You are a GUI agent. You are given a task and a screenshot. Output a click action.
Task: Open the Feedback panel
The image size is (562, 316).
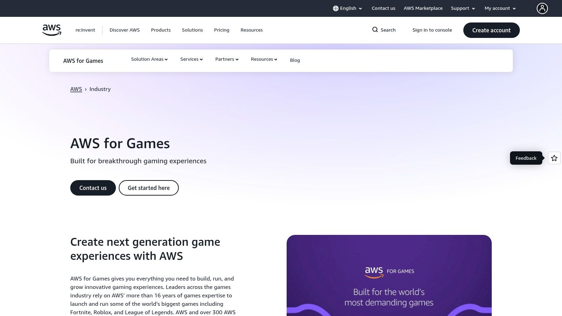point(526,158)
